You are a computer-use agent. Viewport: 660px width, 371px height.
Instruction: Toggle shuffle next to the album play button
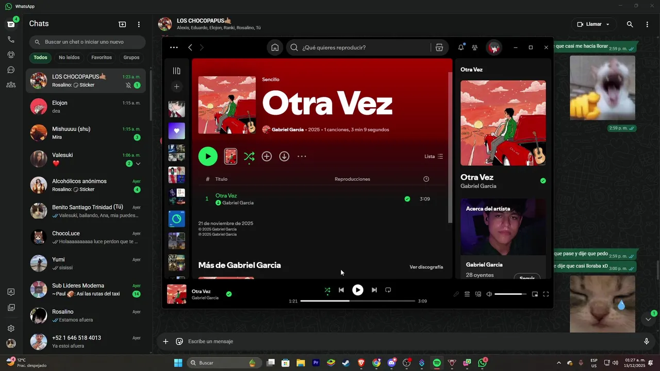pyautogui.click(x=249, y=156)
